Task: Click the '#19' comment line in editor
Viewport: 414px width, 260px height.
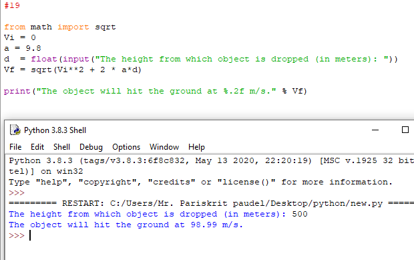Action: [x=12, y=5]
